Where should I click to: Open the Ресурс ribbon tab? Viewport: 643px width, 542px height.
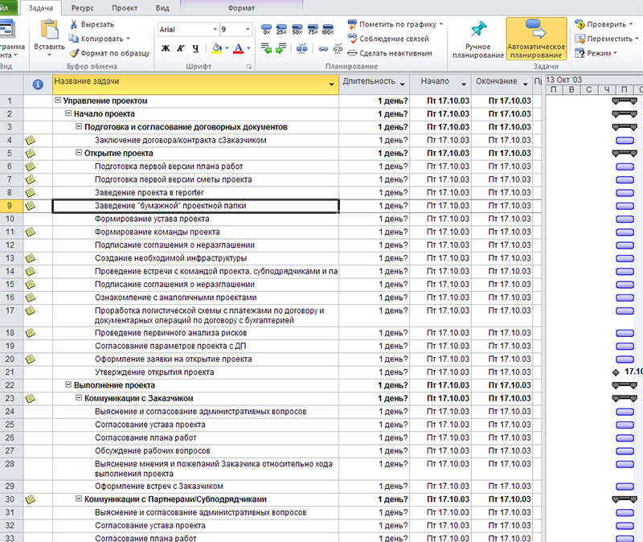[82, 7]
